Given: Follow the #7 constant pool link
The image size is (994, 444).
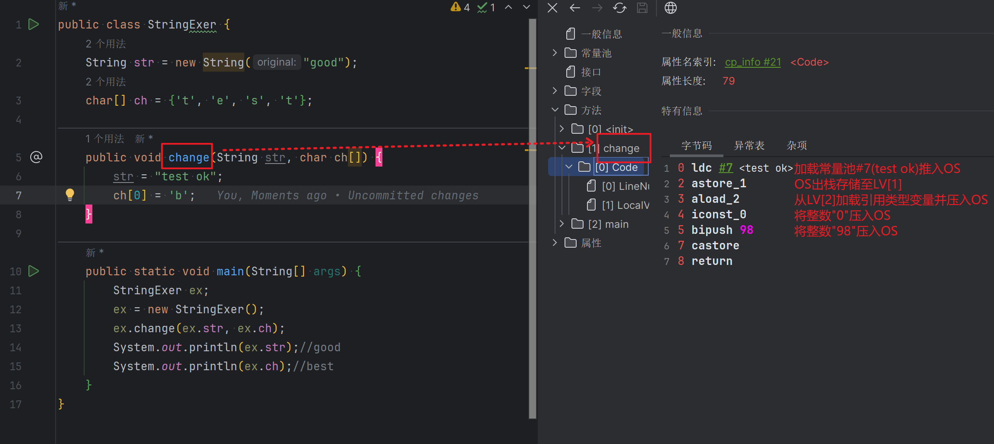Looking at the screenshot, I should tap(726, 168).
